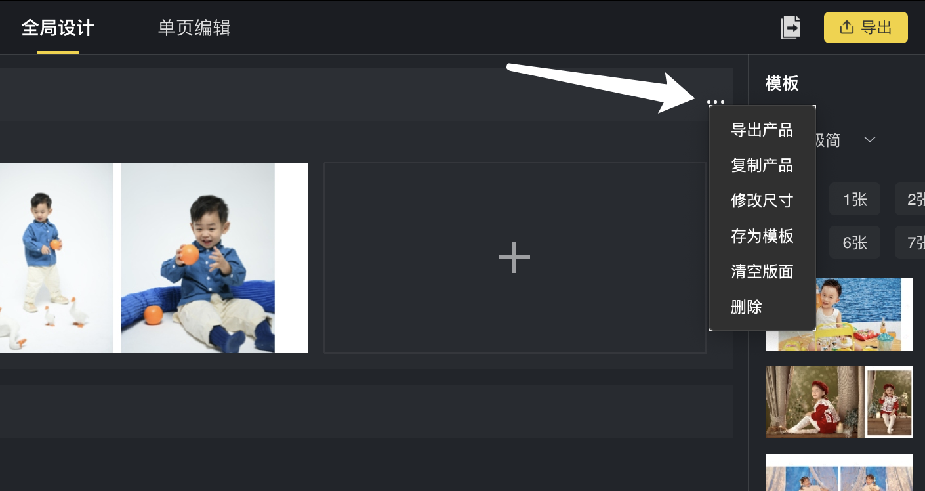Select 复制产品 in the context menu
Image resolution: width=925 pixels, height=491 pixels.
762,165
